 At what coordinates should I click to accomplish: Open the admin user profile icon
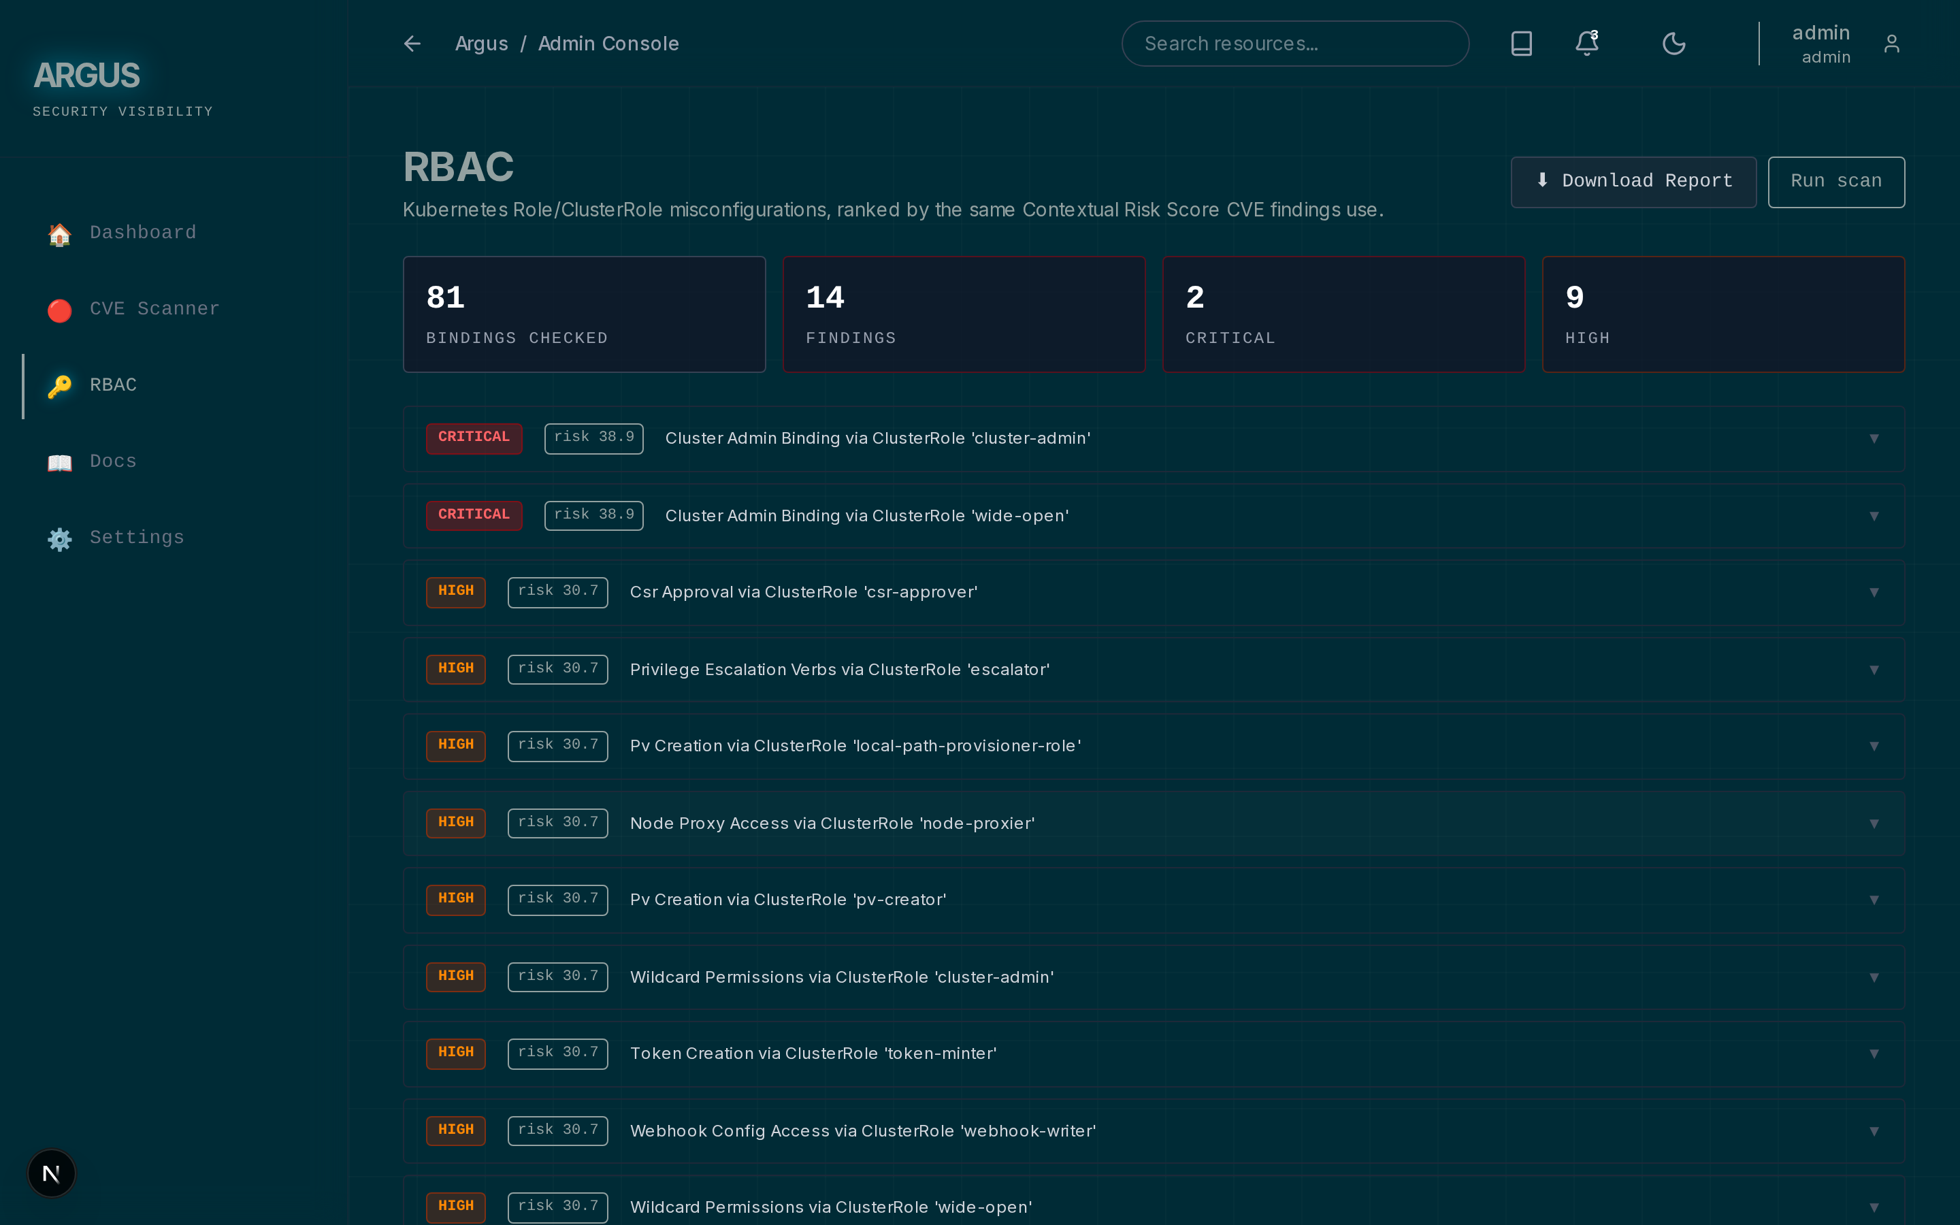1891,44
